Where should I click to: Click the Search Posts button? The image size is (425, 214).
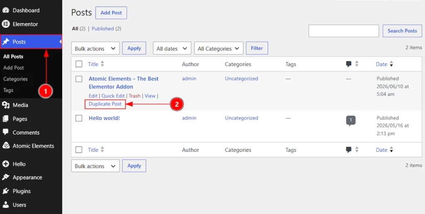click(402, 31)
